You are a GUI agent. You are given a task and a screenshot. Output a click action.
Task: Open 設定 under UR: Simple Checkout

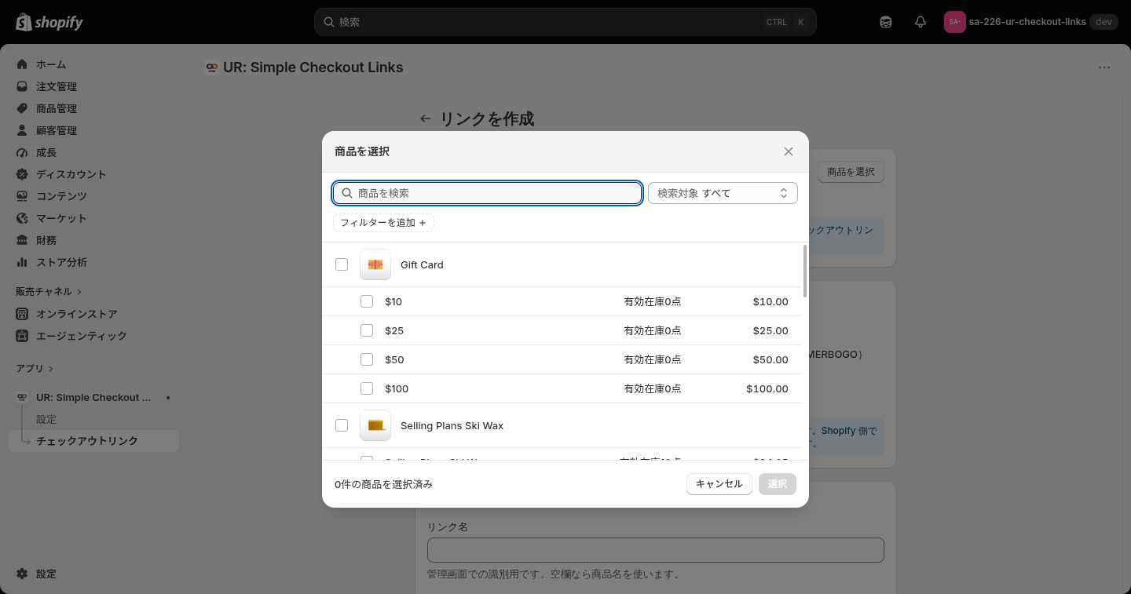coord(93,420)
